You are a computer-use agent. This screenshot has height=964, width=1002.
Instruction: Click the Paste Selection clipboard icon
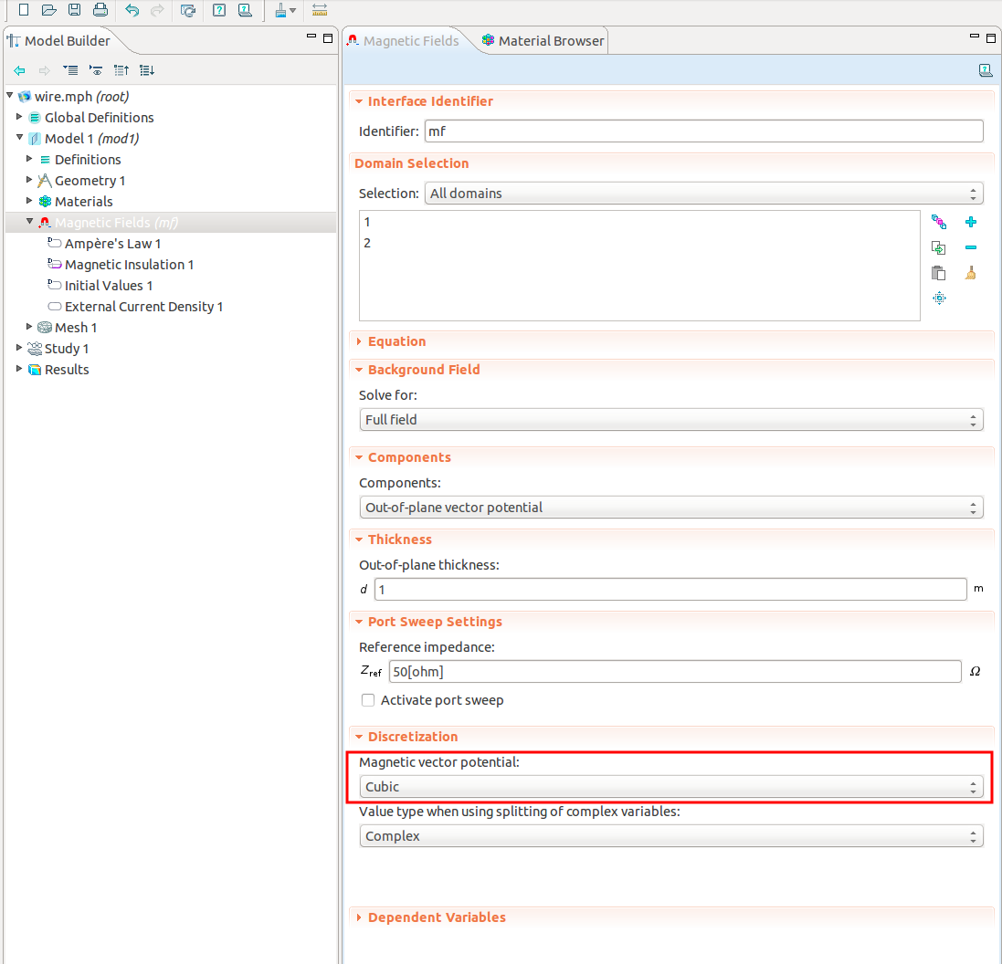click(x=939, y=273)
